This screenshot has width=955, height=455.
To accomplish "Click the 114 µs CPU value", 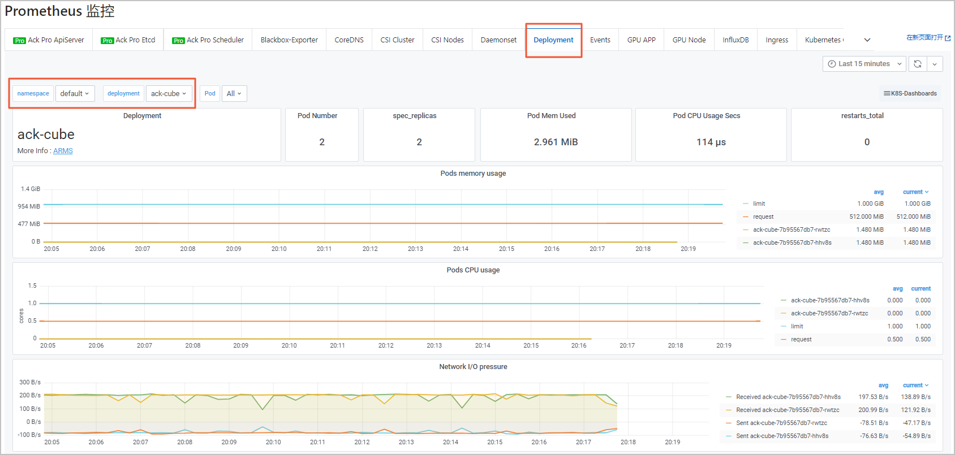I will tap(711, 142).
